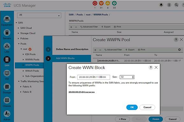Image resolution: width=184 pixels, height=122 pixels.
Task: Click the minor faults yellow icon
Action: 108,3
